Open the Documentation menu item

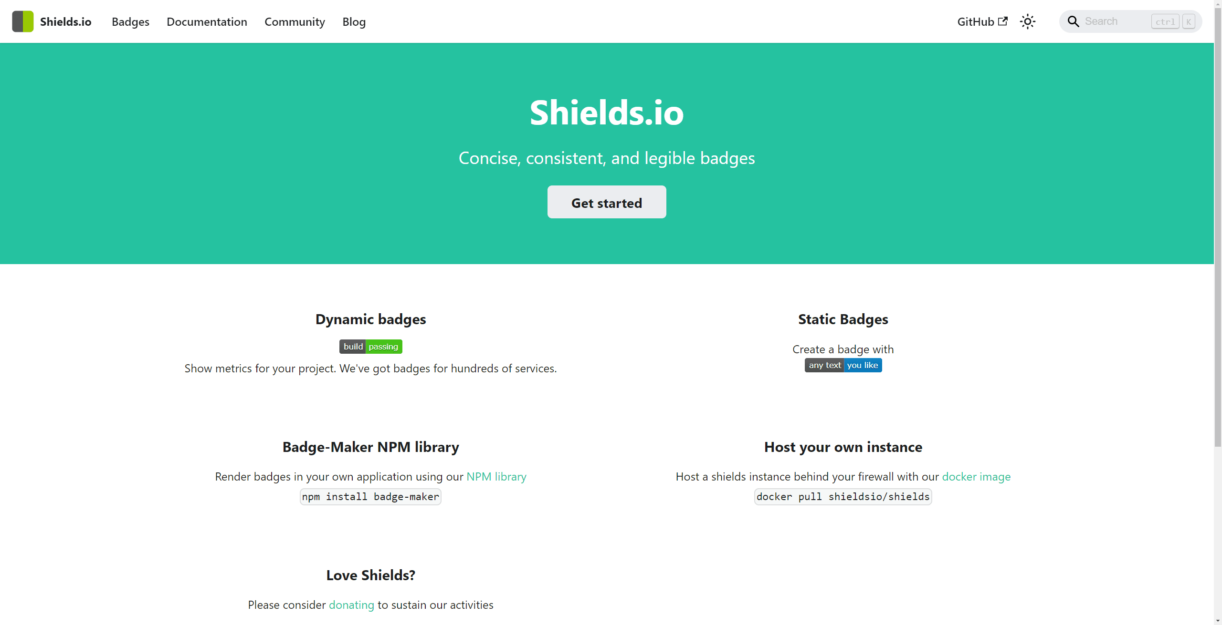[207, 21]
